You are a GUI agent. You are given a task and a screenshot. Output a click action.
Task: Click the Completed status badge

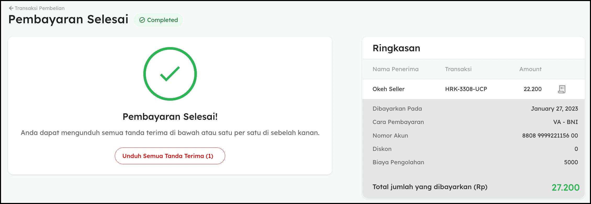[x=158, y=20]
